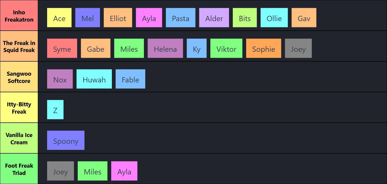Select the Huwah tile

click(94, 79)
